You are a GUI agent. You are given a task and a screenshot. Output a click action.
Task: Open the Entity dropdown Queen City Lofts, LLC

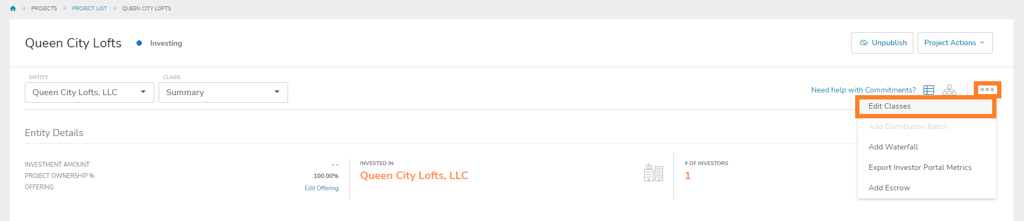tap(90, 92)
